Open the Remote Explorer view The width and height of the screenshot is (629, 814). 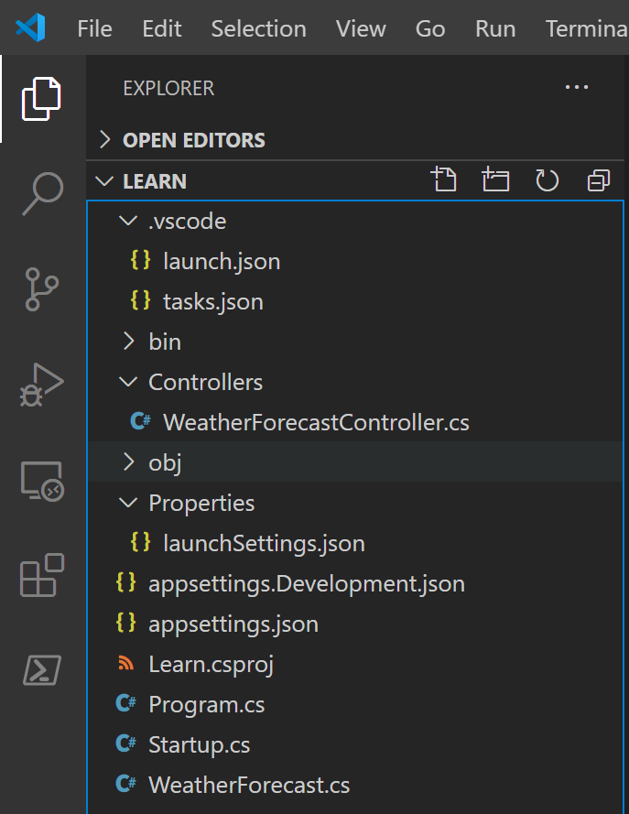coord(41,478)
